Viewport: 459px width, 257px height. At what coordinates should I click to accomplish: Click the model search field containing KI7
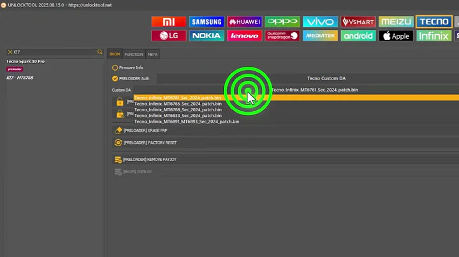coord(55,52)
